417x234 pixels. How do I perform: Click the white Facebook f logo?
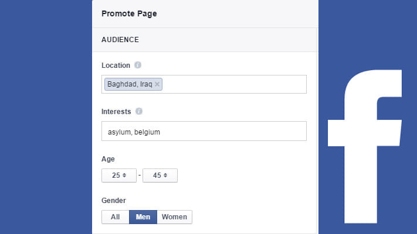(365, 146)
